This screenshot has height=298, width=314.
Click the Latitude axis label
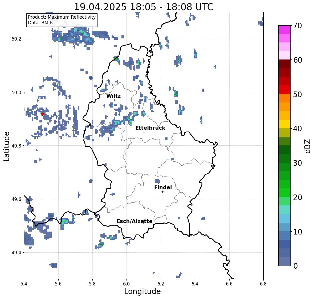[7, 146]
